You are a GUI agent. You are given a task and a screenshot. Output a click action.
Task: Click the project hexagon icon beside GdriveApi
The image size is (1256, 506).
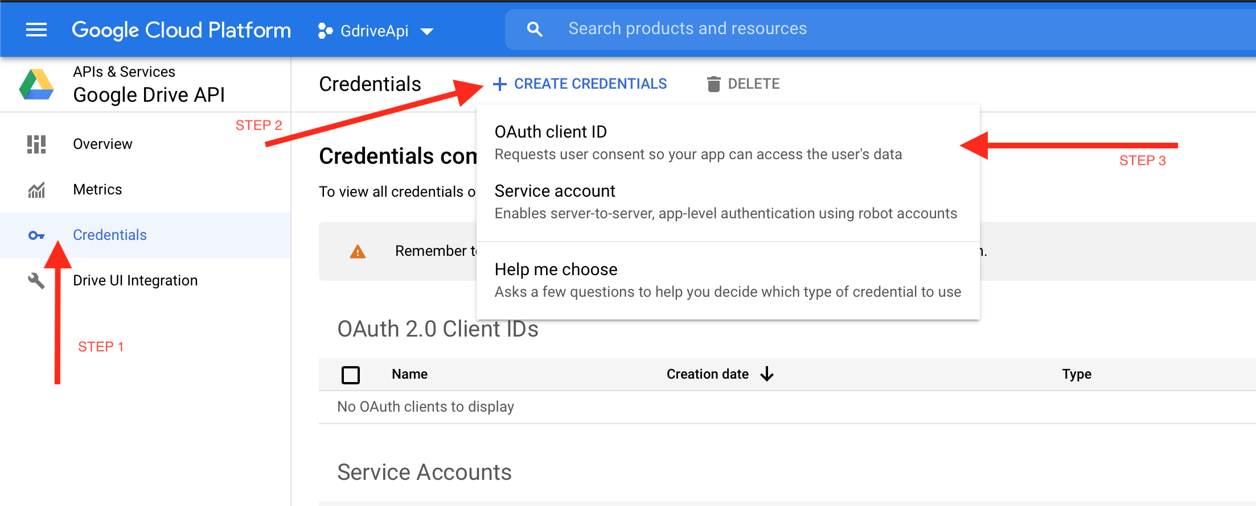[x=325, y=31]
